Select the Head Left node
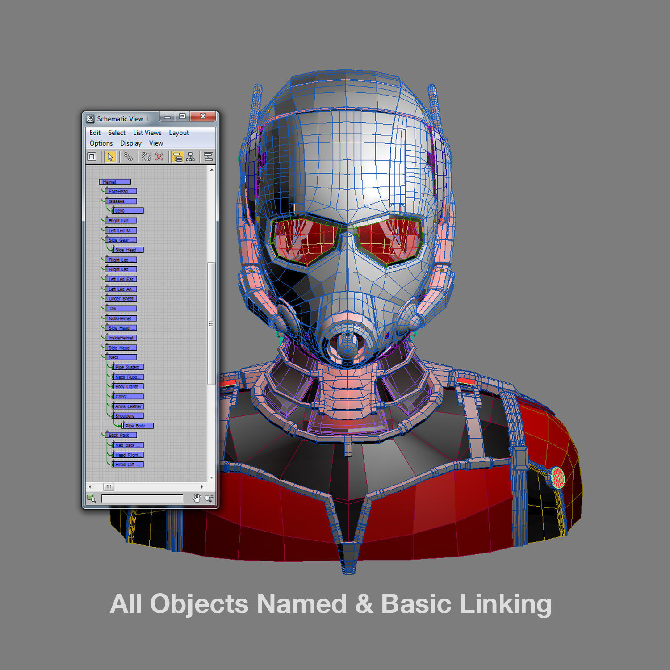This screenshot has height=670, width=670. 128,465
